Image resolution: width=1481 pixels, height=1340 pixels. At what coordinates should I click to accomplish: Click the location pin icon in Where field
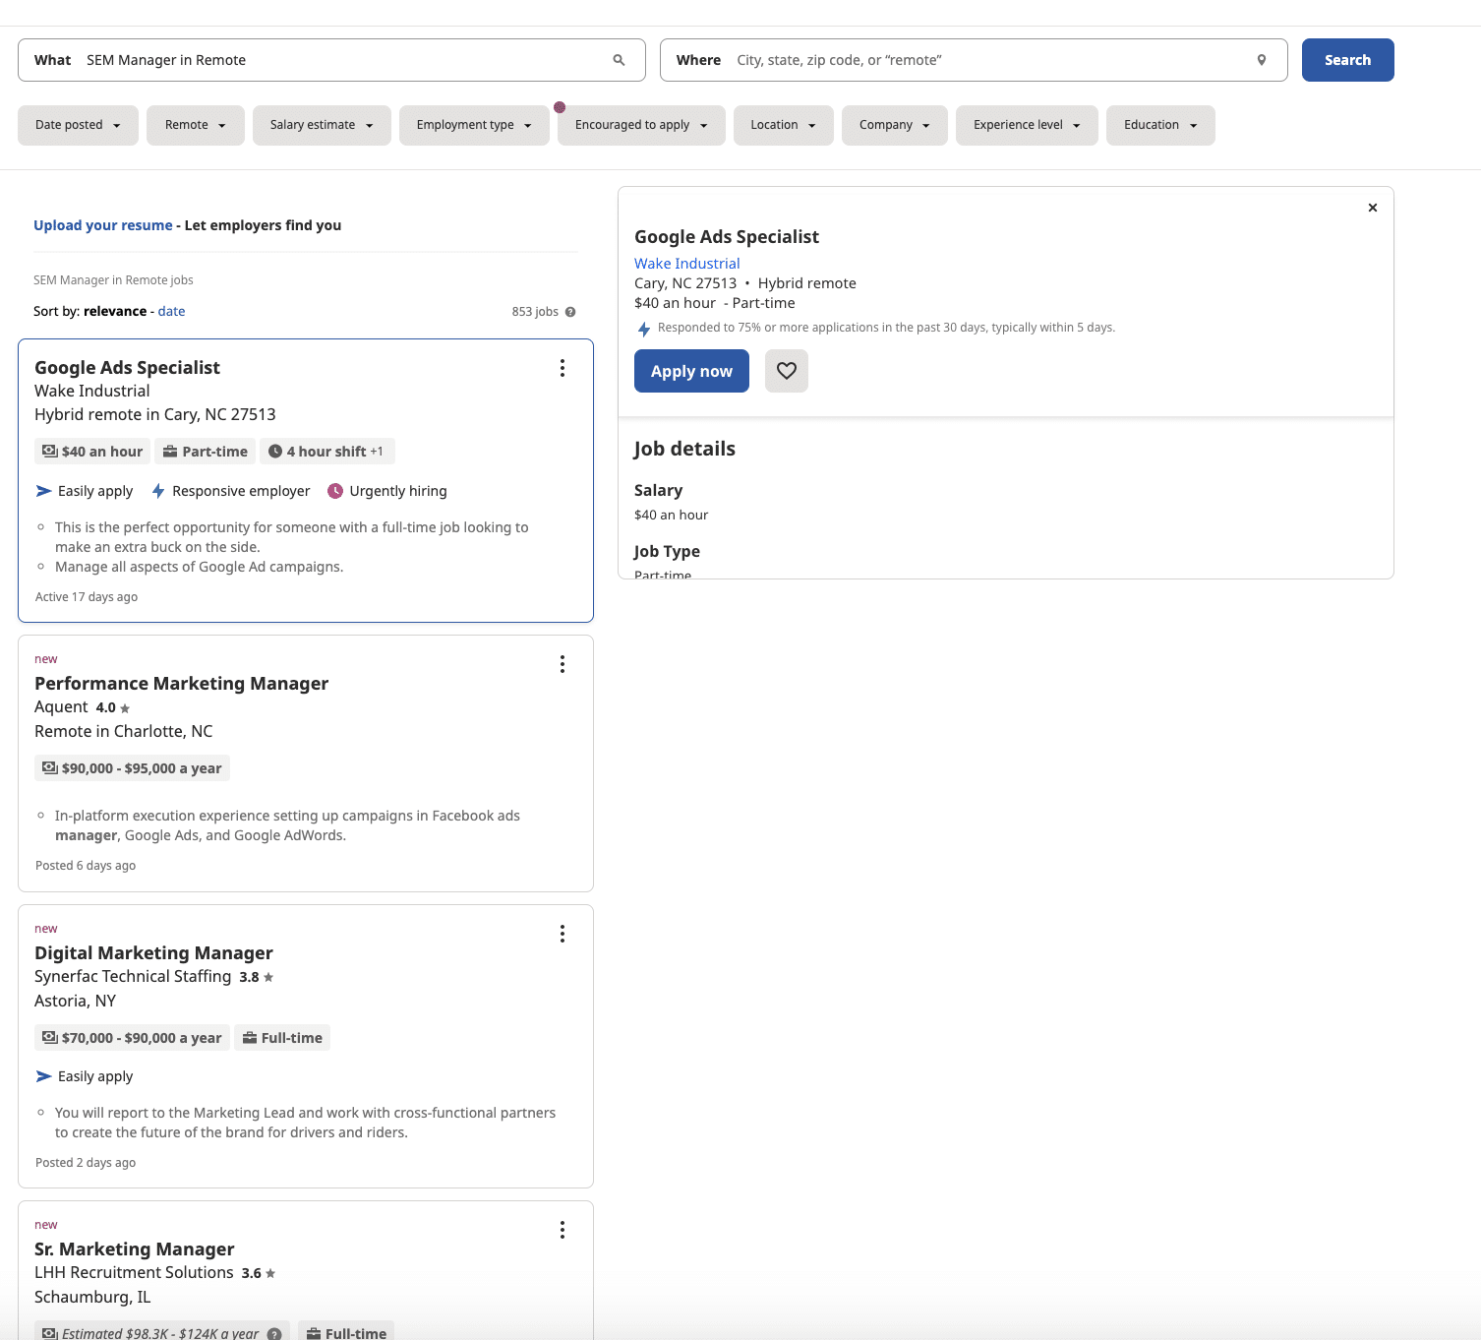click(1262, 60)
